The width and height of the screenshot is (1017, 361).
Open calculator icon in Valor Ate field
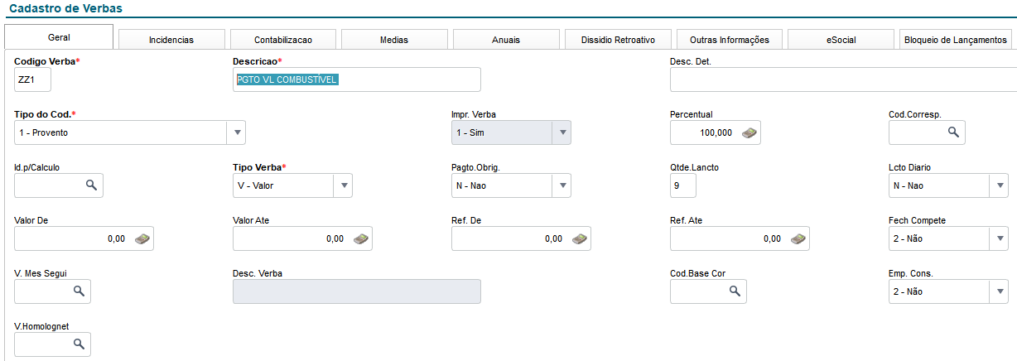point(361,238)
